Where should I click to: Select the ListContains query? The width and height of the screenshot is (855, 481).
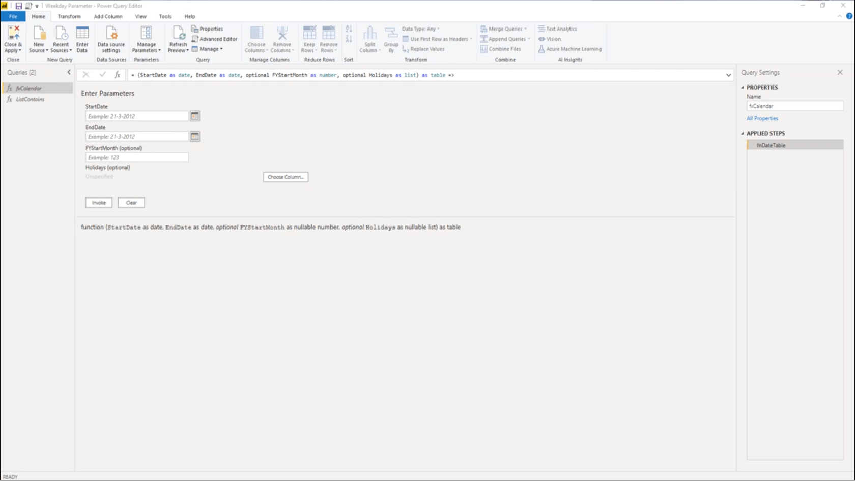38,99
